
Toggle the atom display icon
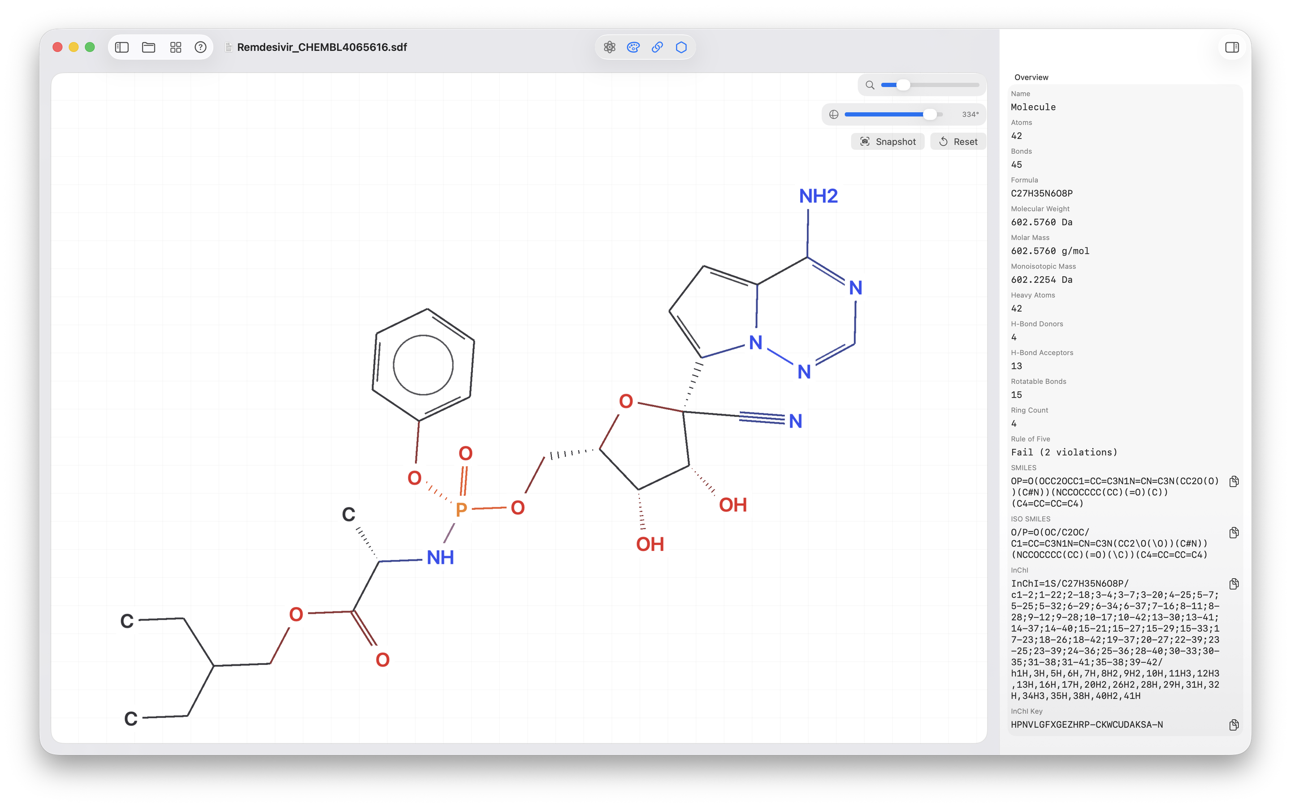point(609,48)
